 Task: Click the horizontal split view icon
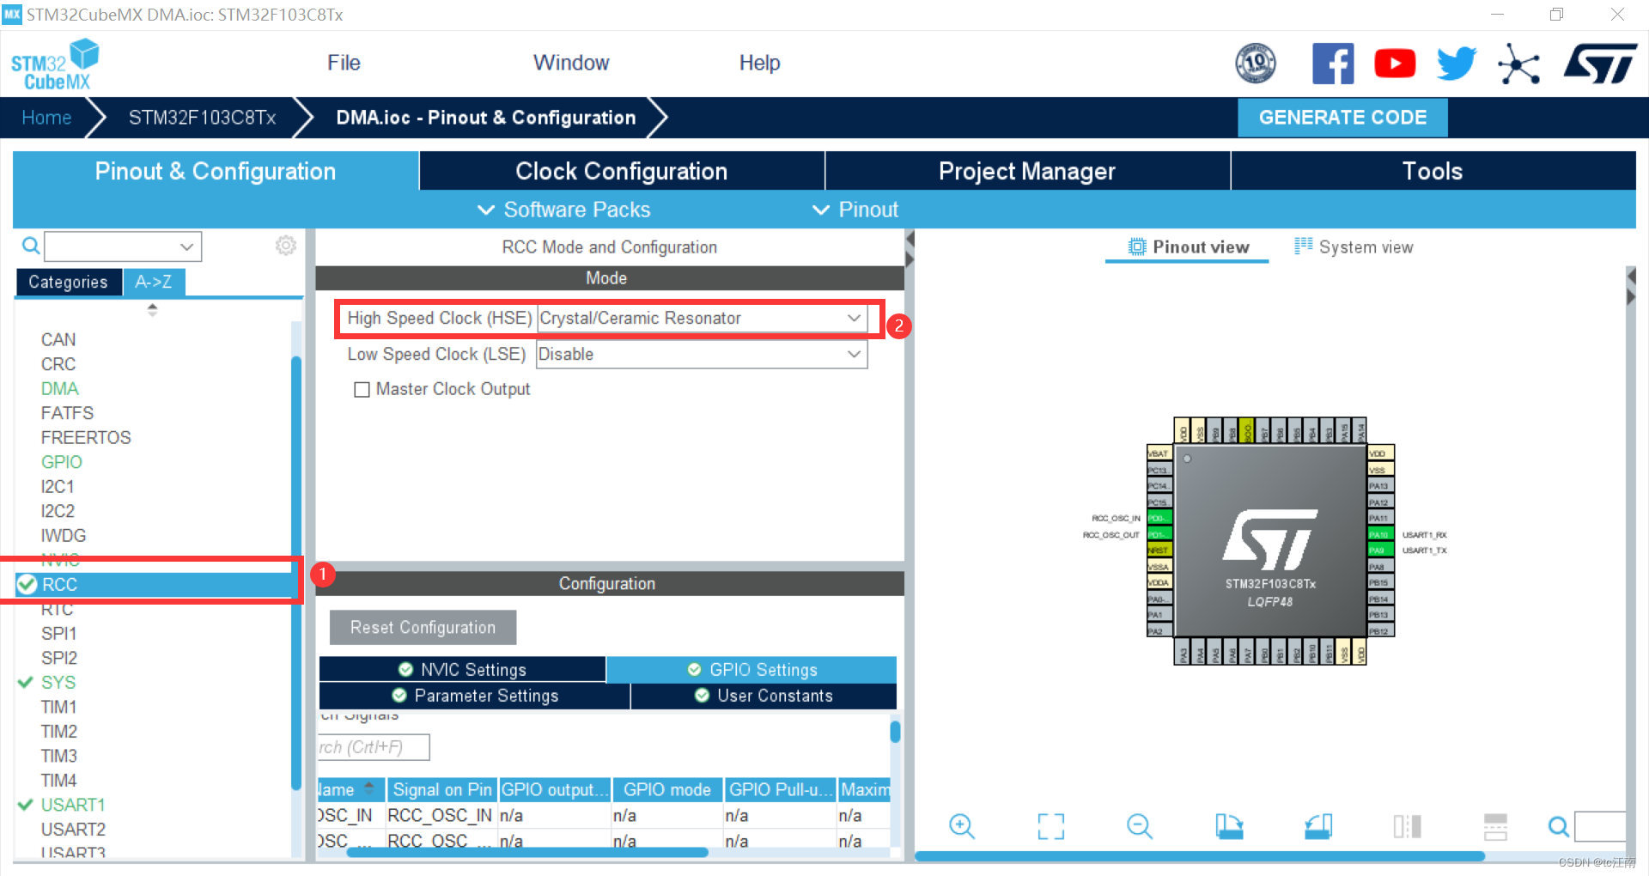click(1495, 826)
